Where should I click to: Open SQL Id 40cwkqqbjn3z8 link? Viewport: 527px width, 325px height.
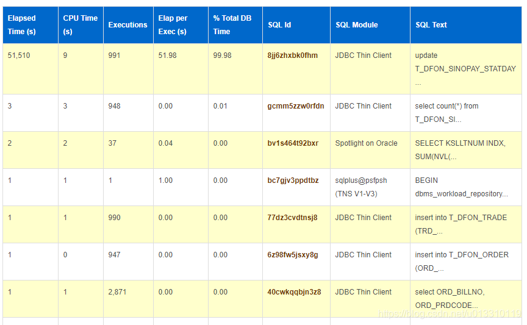coord(294,292)
